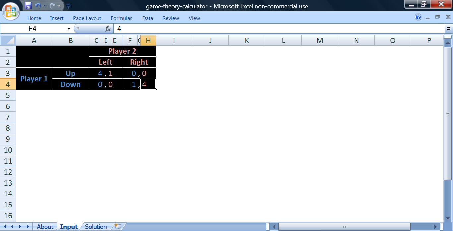Switch to the Solution sheet tab
The height and width of the screenshot is (231, 453).
(x=96, y=227)
